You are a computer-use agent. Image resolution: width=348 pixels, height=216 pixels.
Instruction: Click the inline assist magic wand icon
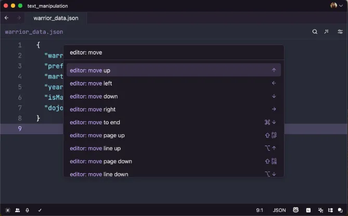tap(326, 32)
